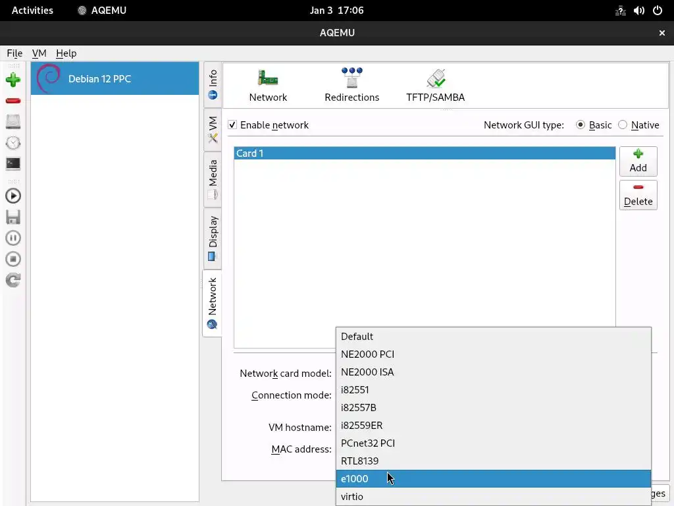Image resolution: width=674 pixels, height=506 pixels.
Task: Choose NE2000 PCI network card model
Action: pos(494,354)
